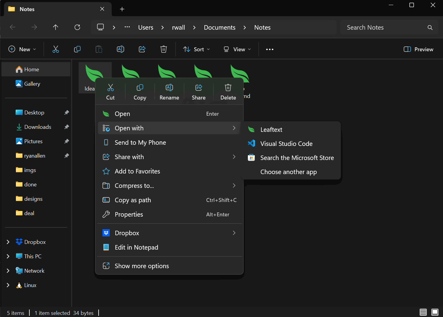Switch to large icons view in status bar

[435, 313]
